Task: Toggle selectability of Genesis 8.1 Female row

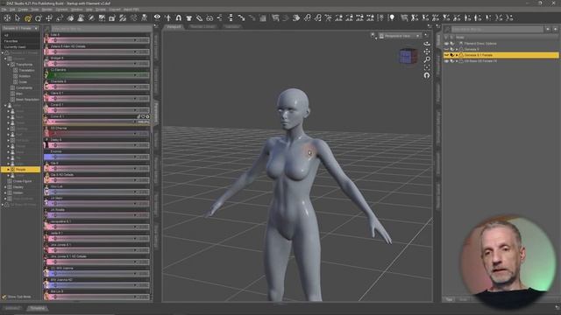Action: (452, 55)
